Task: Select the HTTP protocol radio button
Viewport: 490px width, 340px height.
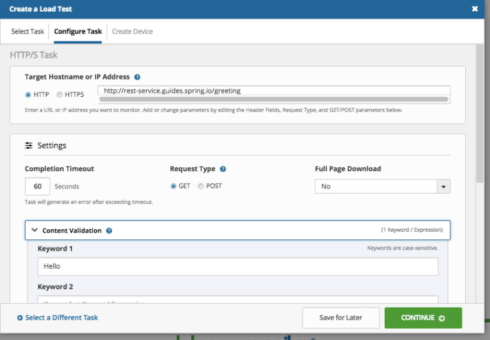Action: point(28,95)
